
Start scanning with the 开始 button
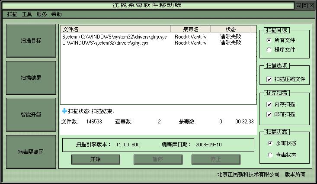(96, 159)
